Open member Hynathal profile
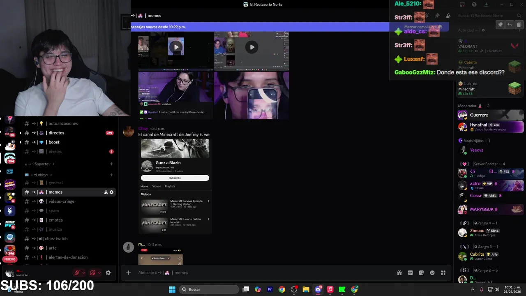 490,127
